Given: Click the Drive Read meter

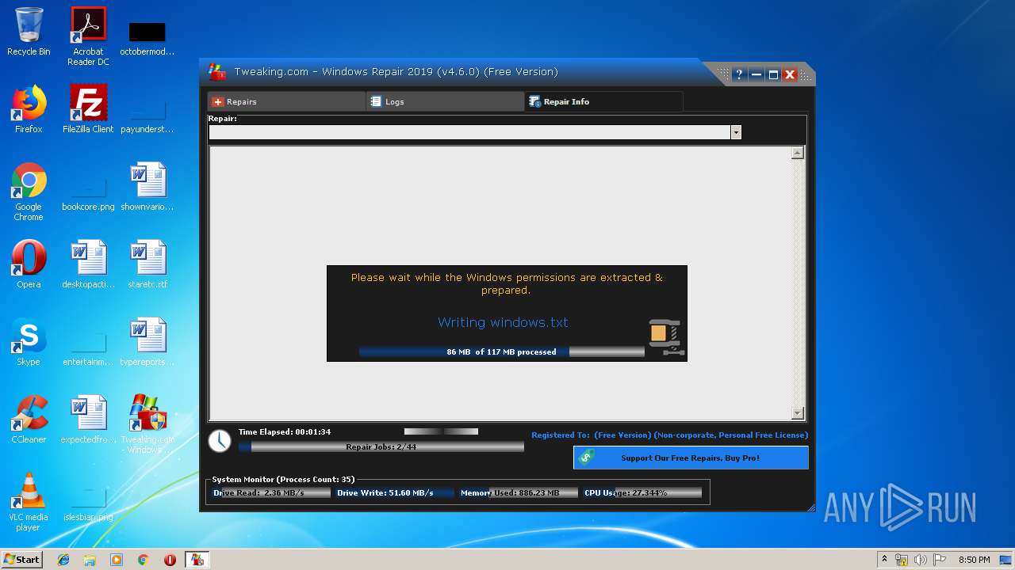Looking at the screenshot, I should pyautogui.click(x=271, y=492).
